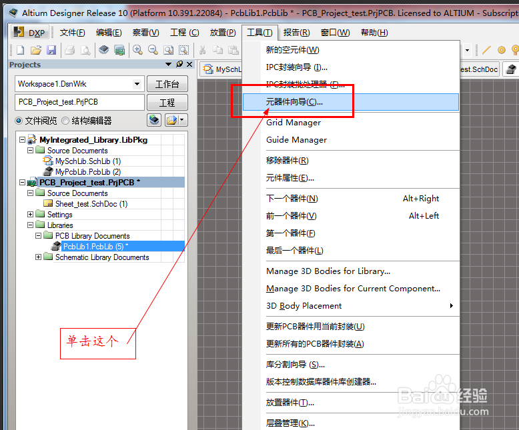Choose 下一个器件(N) menu item
Viewport: 519px width, 430px height.
351,199
